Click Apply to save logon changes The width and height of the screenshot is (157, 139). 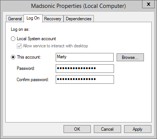(138, 129)
